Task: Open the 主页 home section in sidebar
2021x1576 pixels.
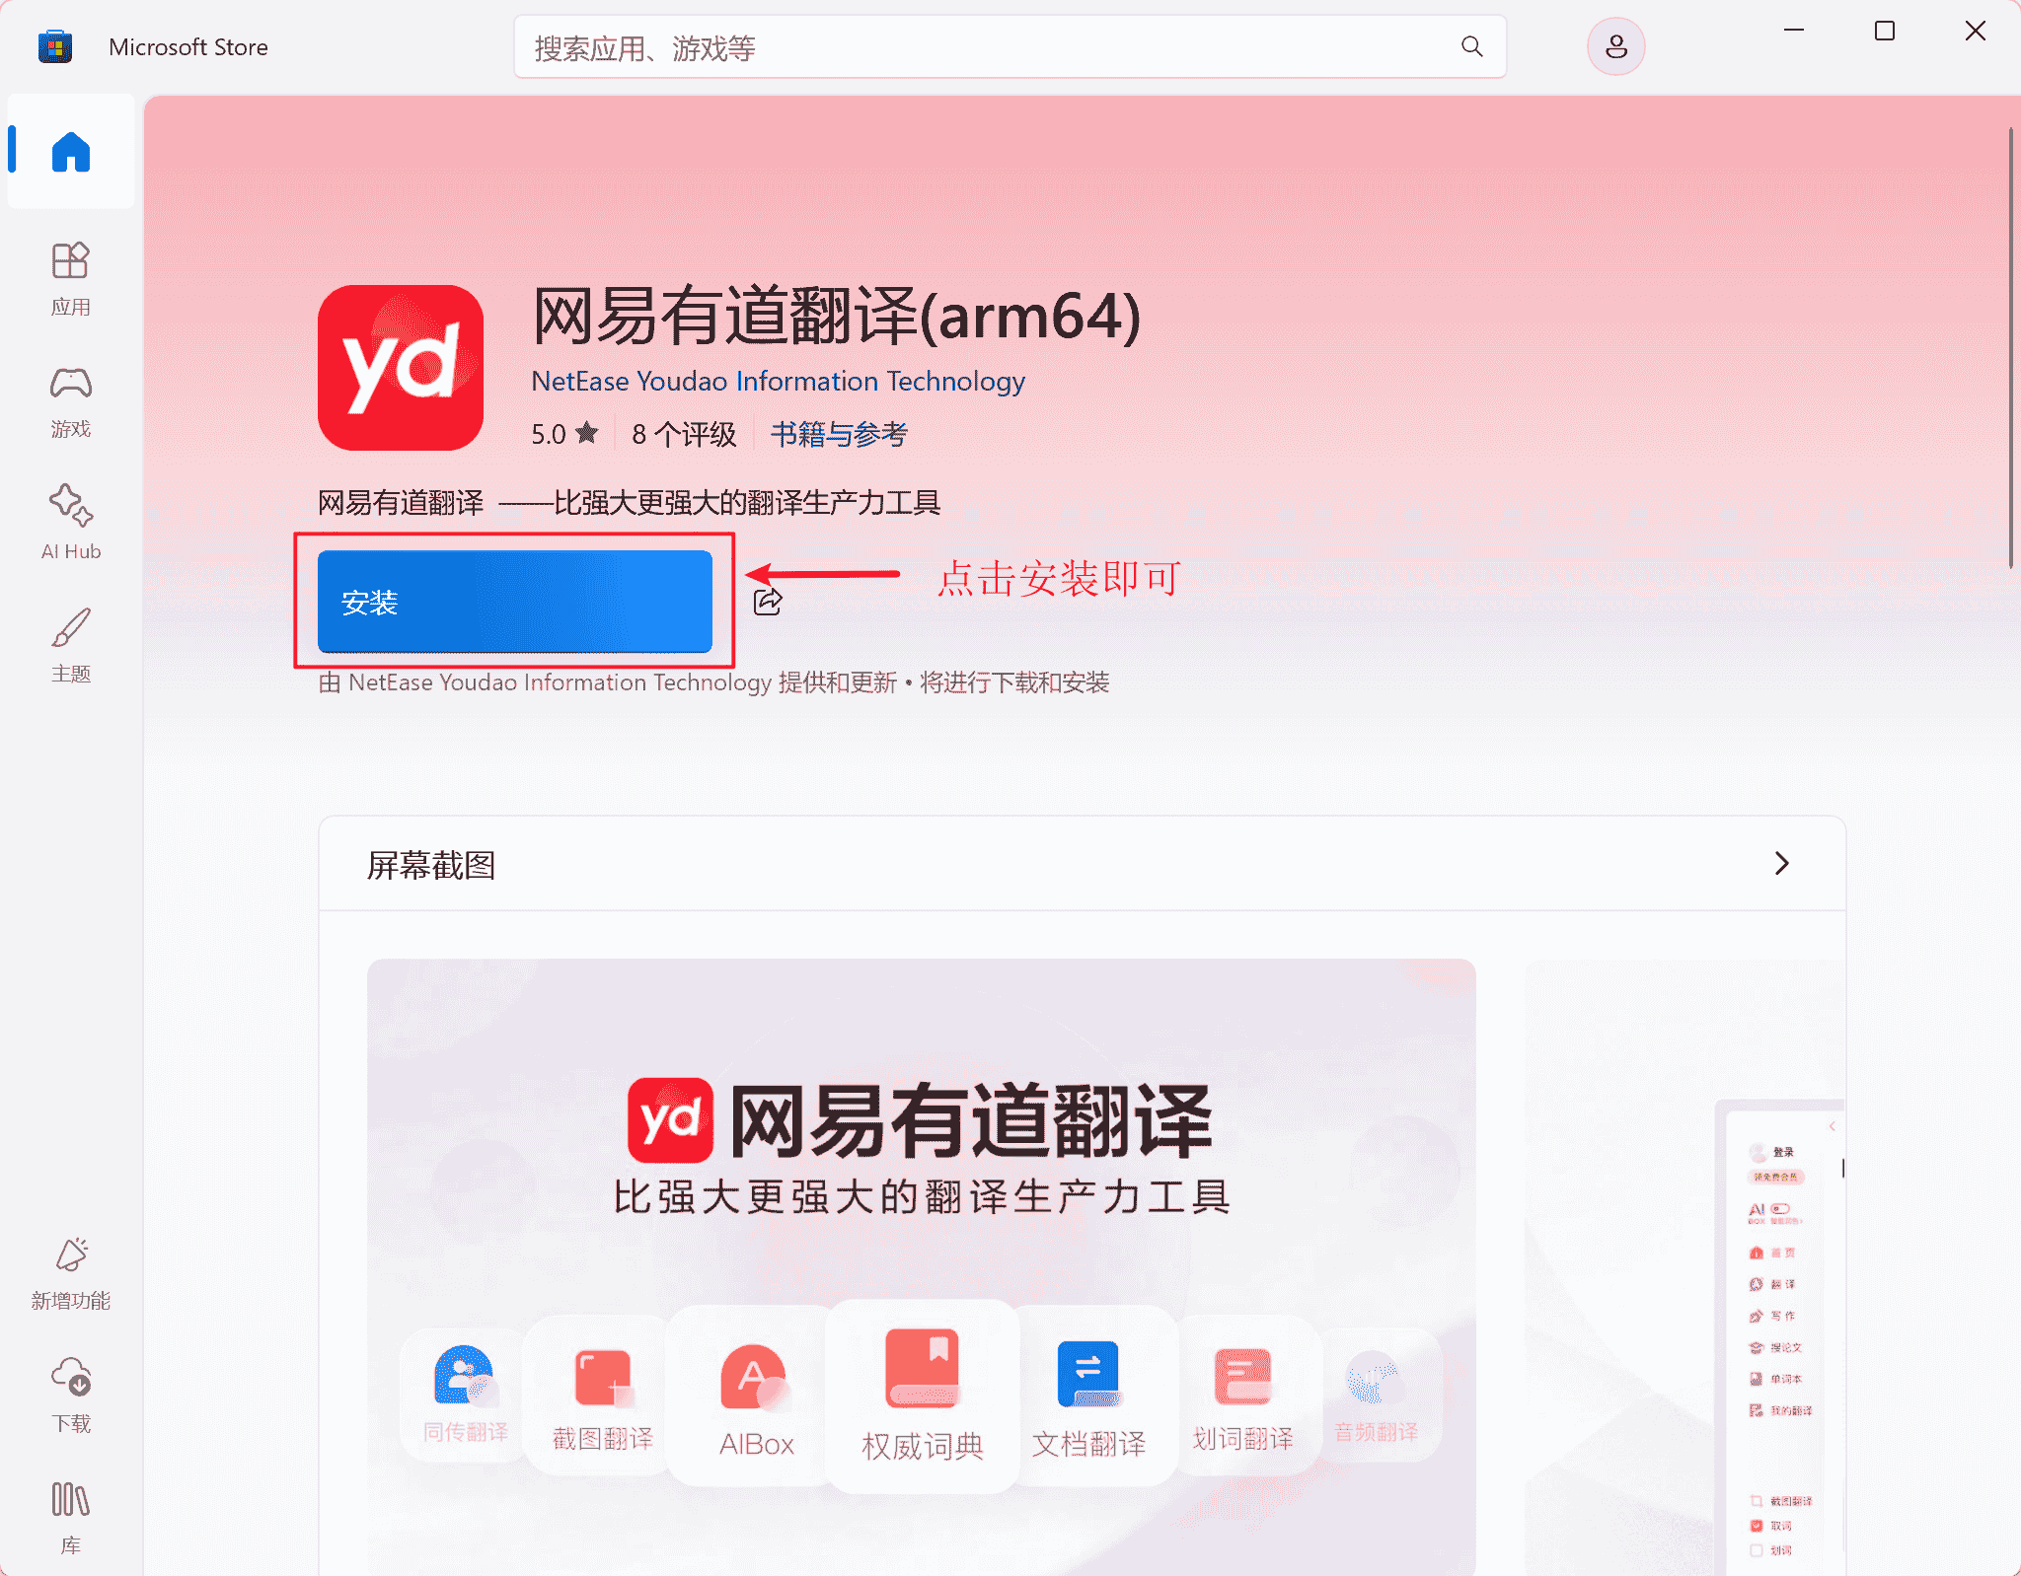Action: point(69,151)
